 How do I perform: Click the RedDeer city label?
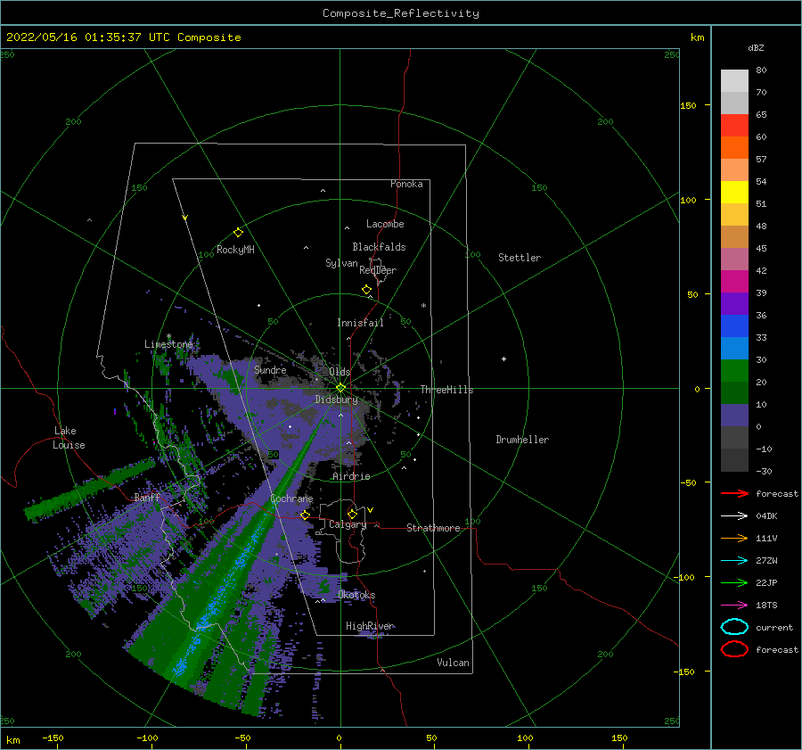pyautogui.click(x=378, y=270)
